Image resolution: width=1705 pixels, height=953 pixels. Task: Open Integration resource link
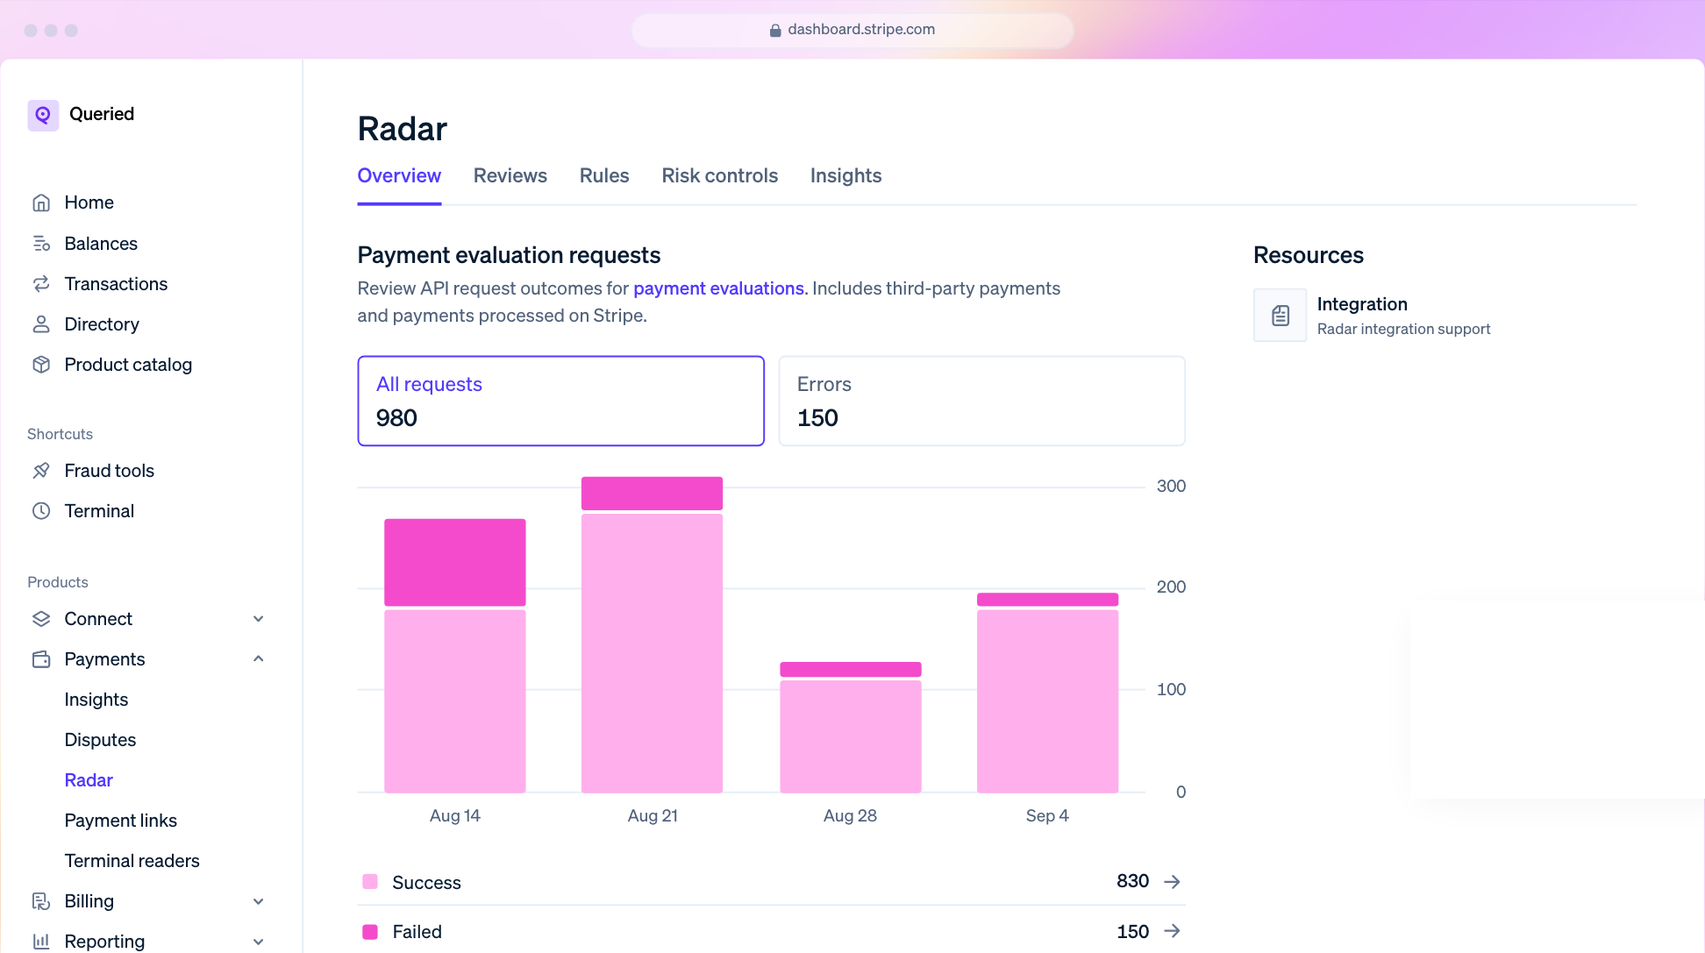point(1373,316)
